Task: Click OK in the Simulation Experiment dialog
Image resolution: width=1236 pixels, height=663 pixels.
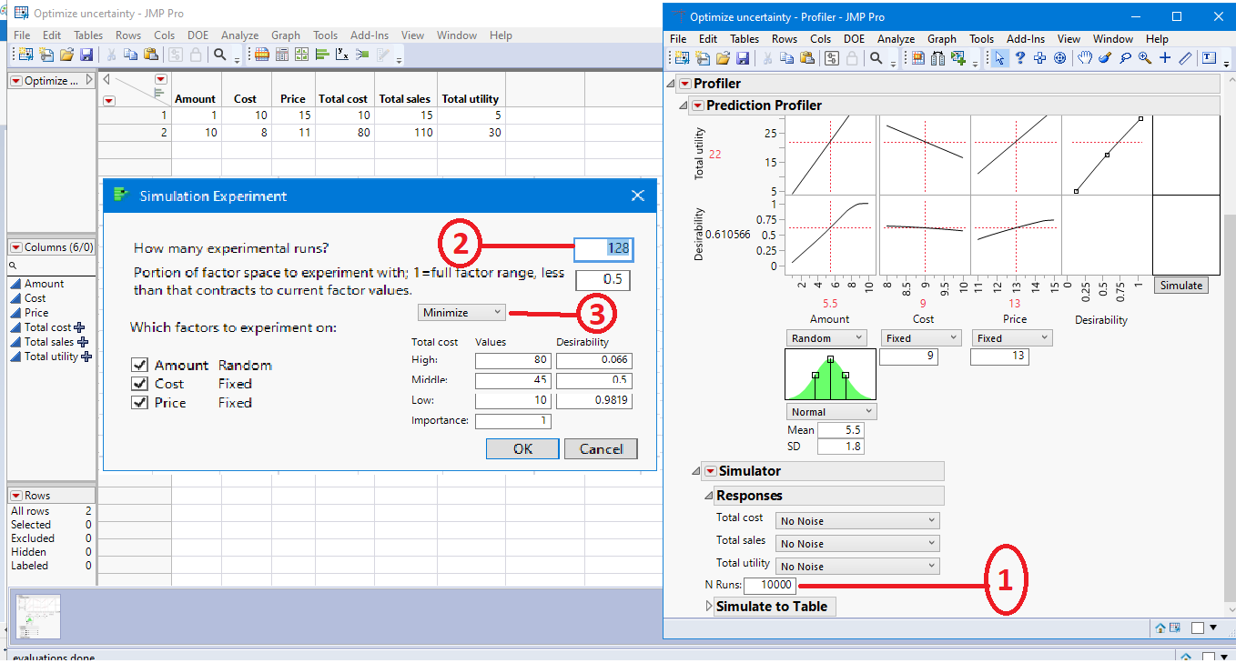Action: (522, 448)
